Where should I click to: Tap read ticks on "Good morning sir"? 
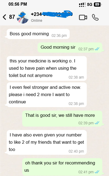pyautogui.click(x=97, y=49)
